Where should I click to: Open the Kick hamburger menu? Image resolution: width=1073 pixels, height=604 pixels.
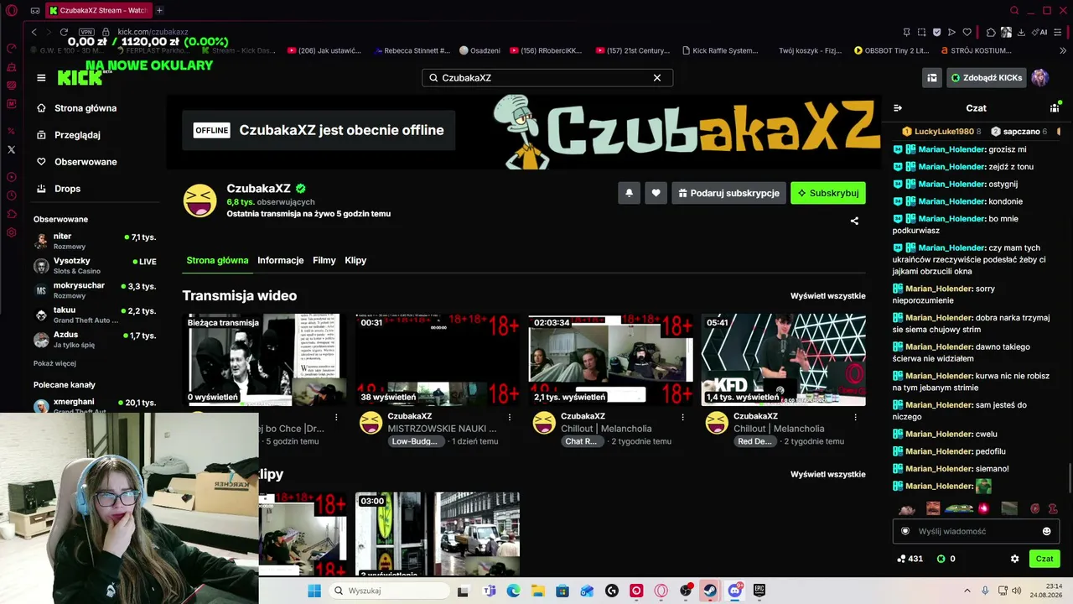[41, 78]
